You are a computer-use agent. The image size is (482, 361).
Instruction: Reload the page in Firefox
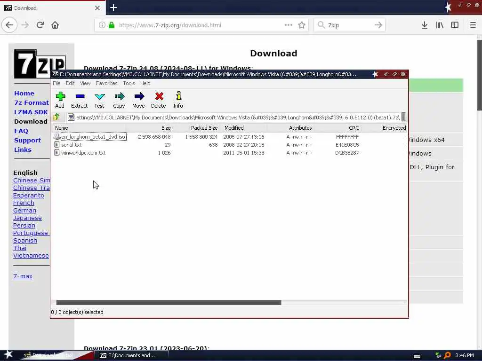tap(40, 25)
